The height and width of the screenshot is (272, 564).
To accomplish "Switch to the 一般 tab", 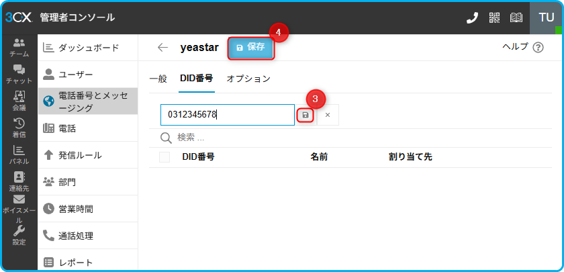I will (158, 79).
